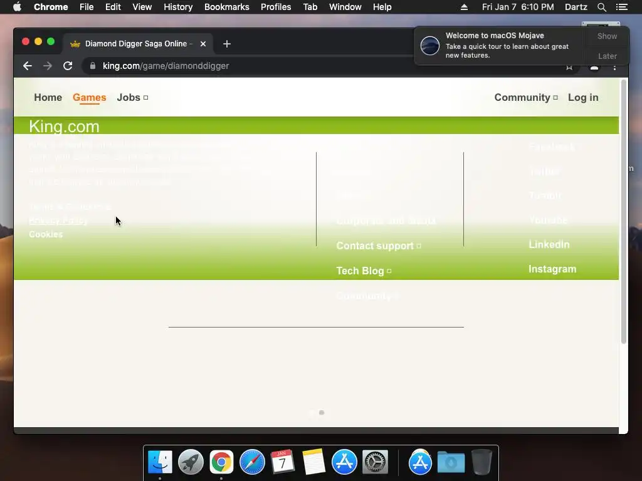Open the Bookmarks menu

coord(227,7)
